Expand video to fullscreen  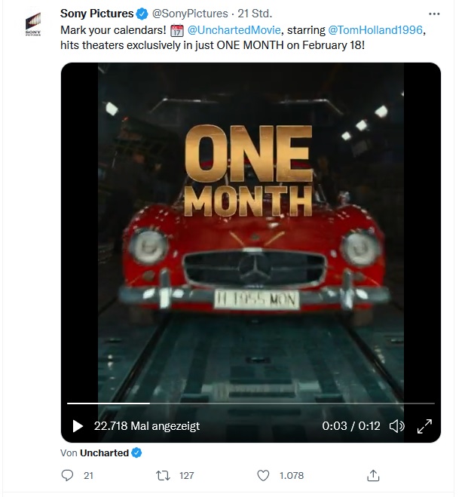pos(424,426)
